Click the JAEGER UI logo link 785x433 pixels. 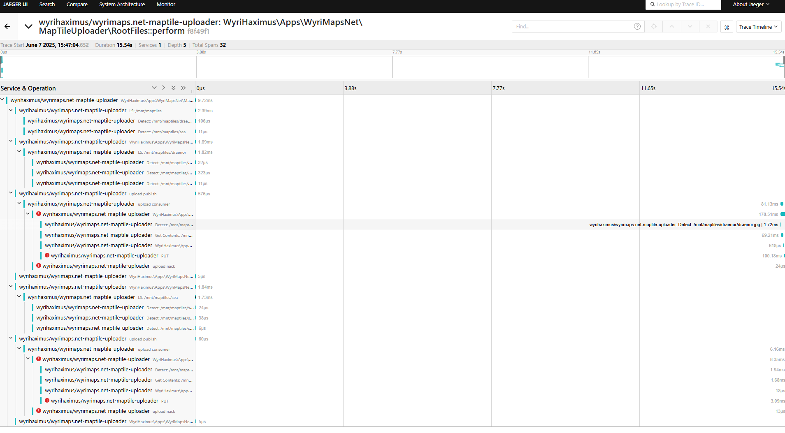click(16, 5)
